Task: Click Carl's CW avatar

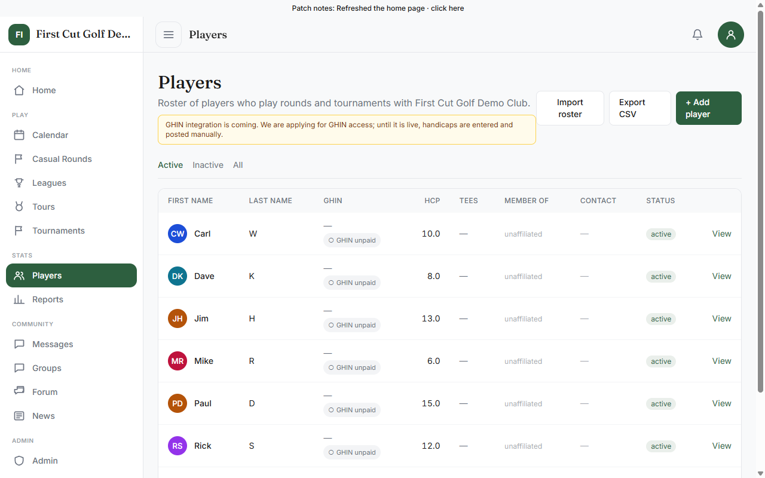Action: (x=178, y=234)
